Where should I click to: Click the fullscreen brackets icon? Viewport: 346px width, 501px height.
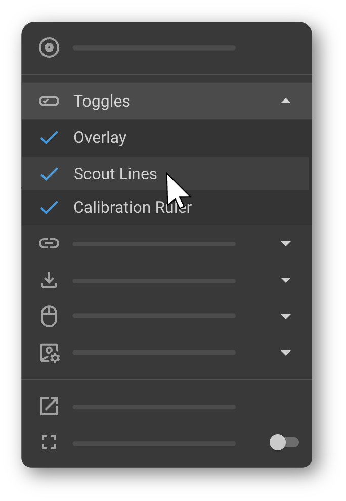tap(49, 443)
